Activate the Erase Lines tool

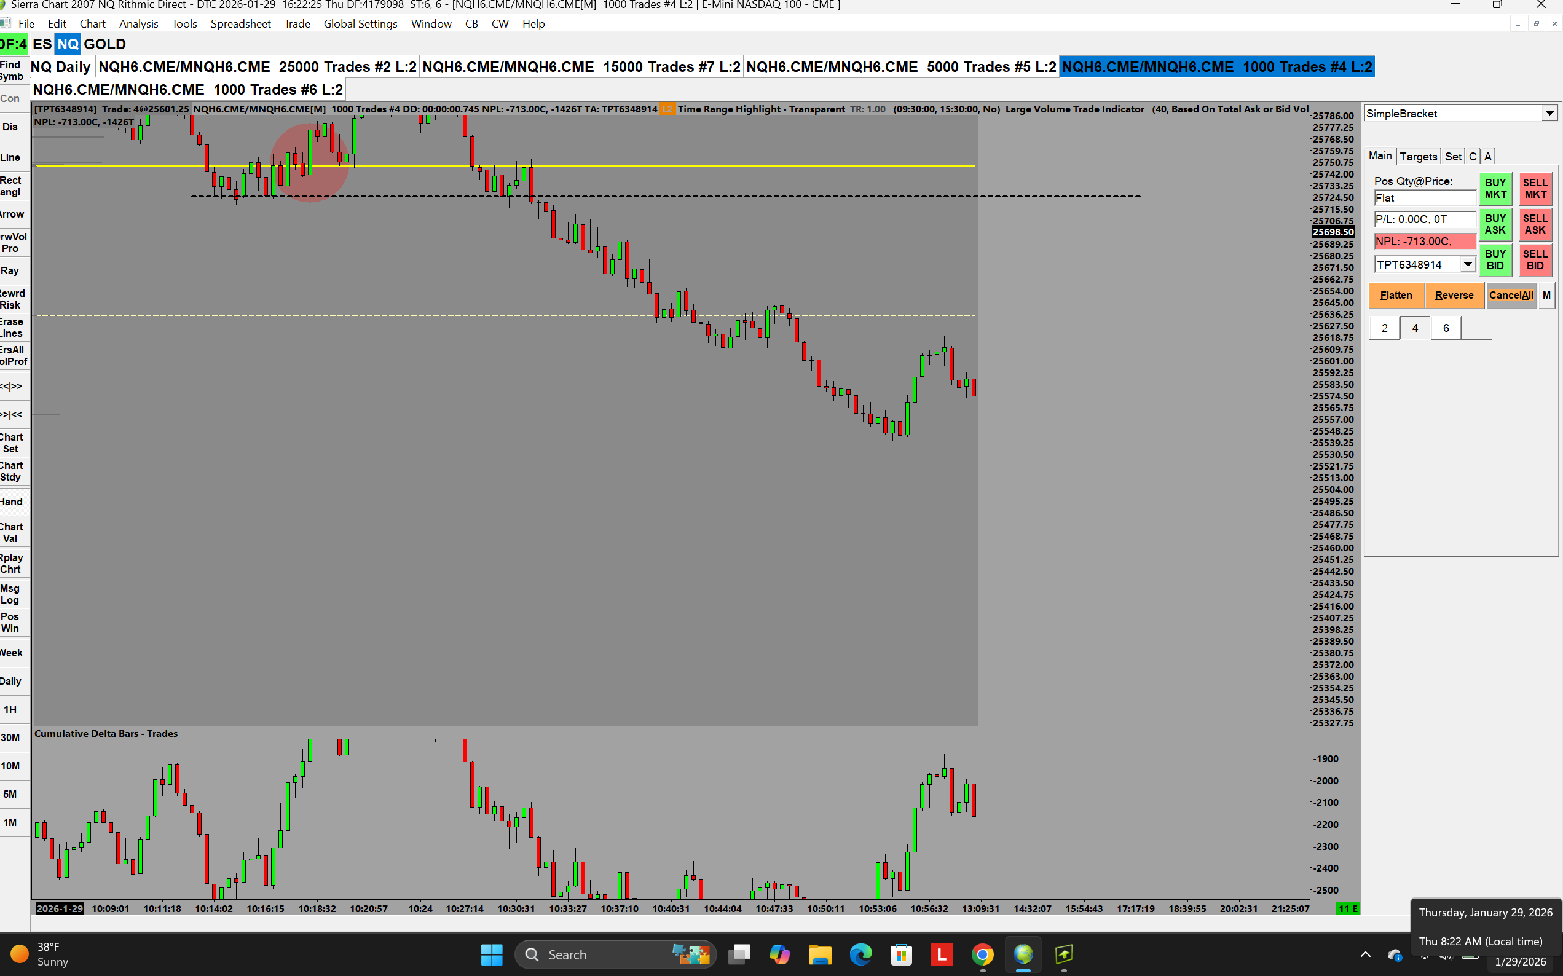tap(12, 327)
